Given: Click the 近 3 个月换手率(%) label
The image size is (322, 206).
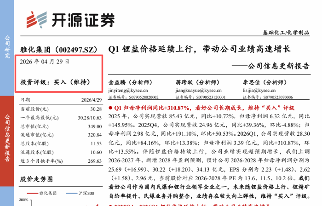Looking at the screenshot, I should point(41,161).
